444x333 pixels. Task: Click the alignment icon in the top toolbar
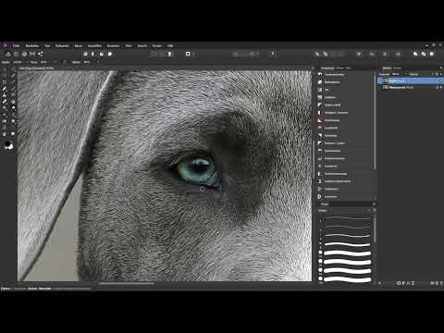point(359,54)
